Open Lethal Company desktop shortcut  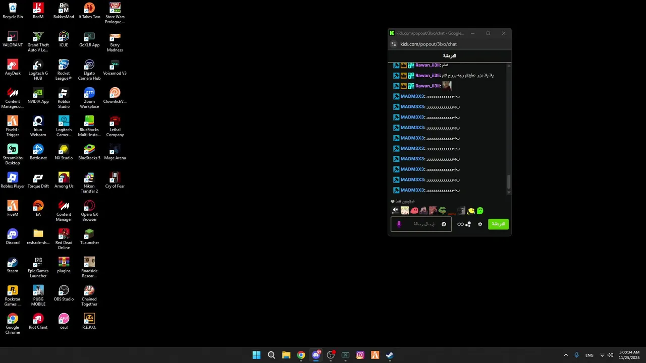115,127
